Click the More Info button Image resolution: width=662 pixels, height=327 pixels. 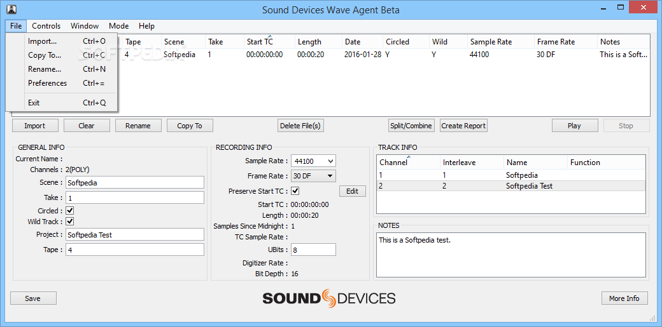tap(624, 298)
